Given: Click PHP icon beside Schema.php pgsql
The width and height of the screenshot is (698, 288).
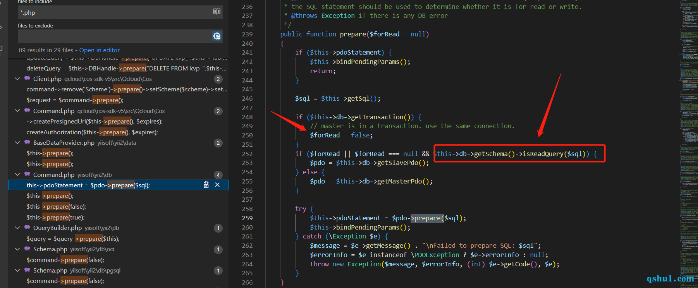Looking at the screenshot, I should point(27,270).
